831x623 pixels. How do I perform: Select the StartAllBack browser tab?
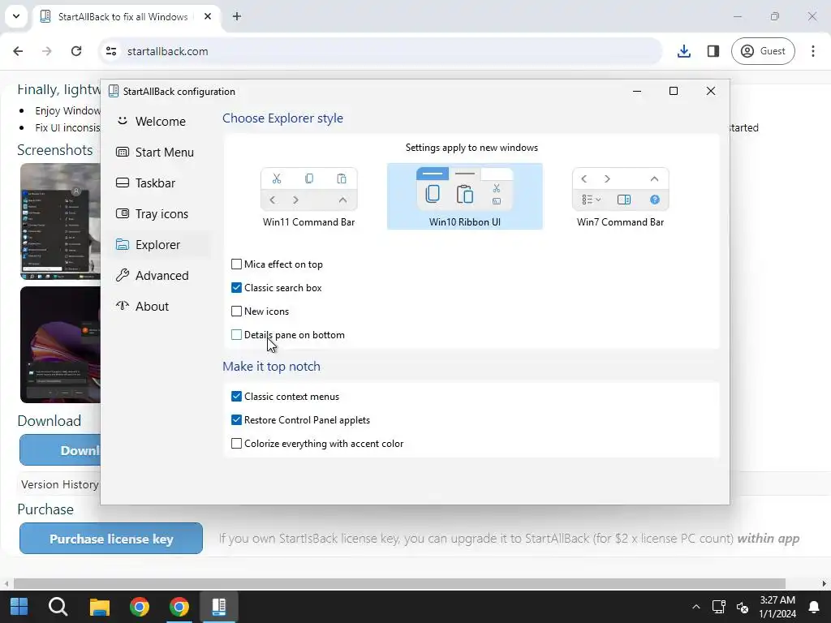[x=127, y=16]
